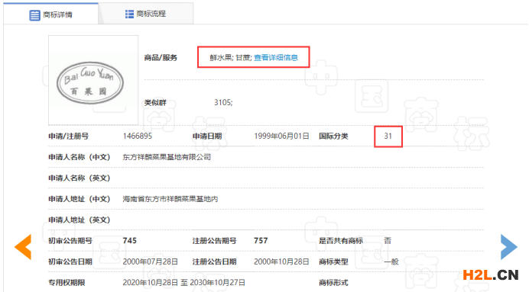Click the 类似群 label
This screenshot has height=292, width=529.
click(155, 103)
